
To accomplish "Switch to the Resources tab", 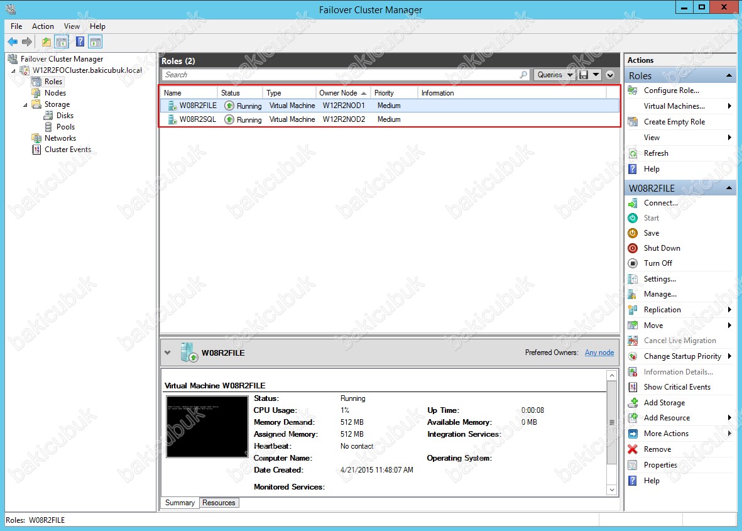I will [x=219, y=503].
